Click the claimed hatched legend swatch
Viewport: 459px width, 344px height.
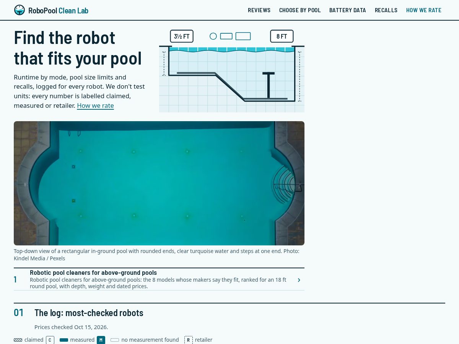(18, 340)
